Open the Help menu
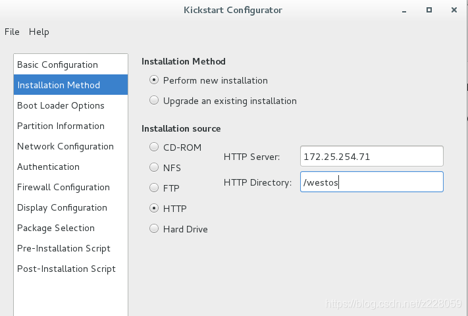The height and width of the screenshot is (316, 468). pos(39,32)
